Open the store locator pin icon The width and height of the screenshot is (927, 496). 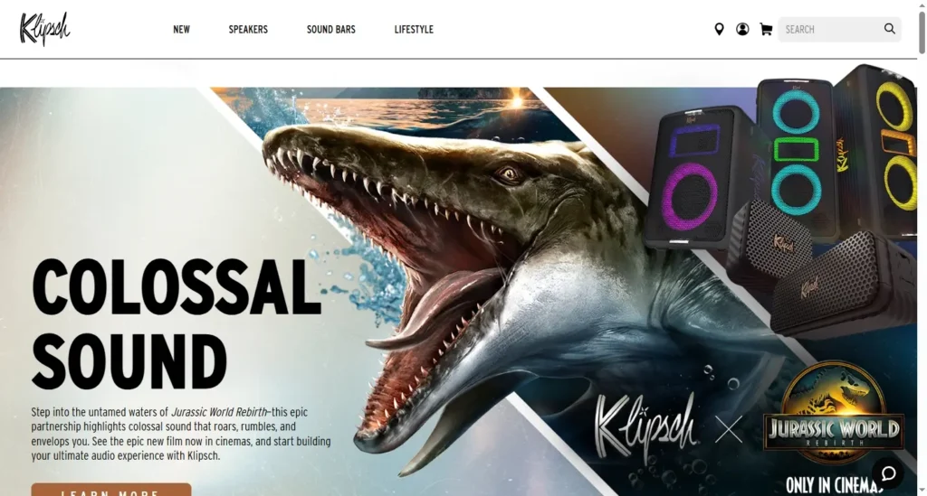point(719,29)
